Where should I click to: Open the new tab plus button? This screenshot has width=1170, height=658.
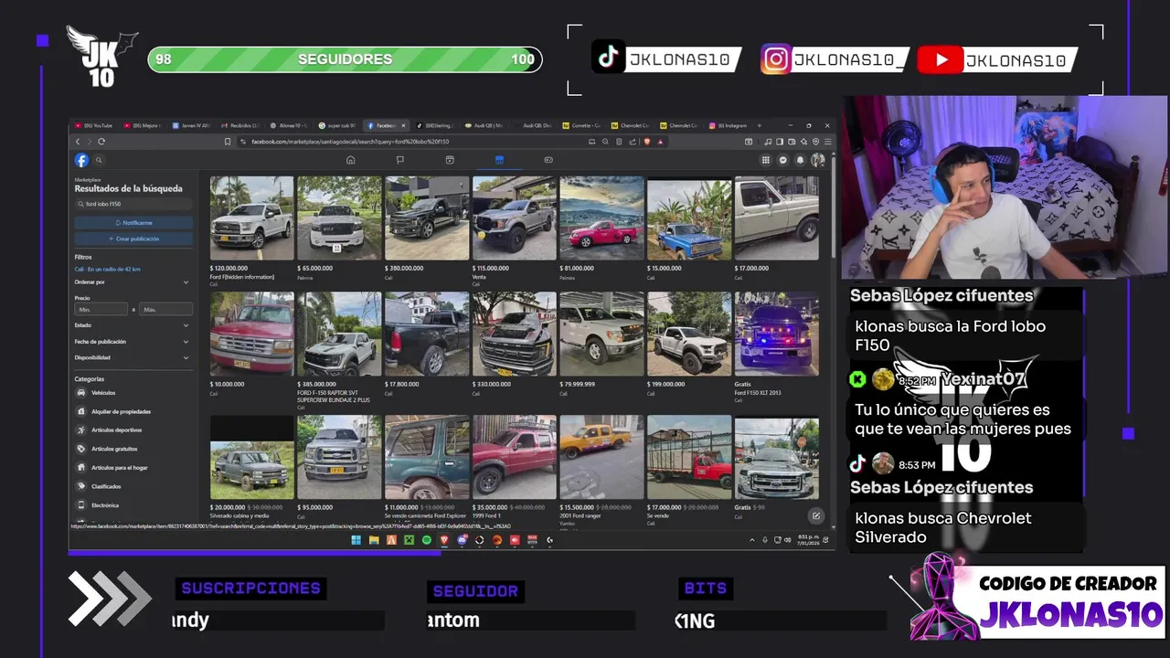click(x=759, y=125)
